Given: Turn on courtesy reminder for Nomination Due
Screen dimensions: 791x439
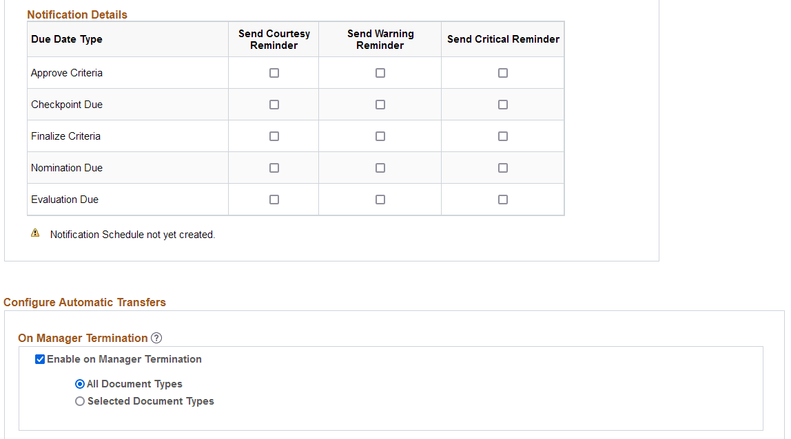Looking at the screenshot, I should point(274,168).
